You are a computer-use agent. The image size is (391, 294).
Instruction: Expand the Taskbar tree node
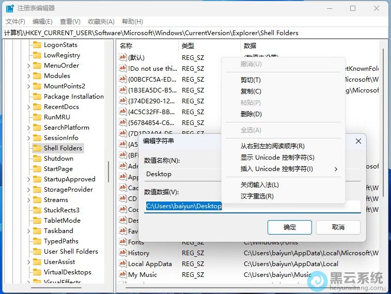29,231
